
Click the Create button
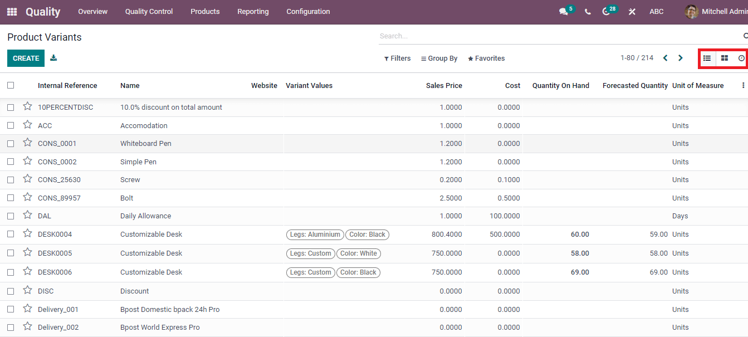point(26,58)
